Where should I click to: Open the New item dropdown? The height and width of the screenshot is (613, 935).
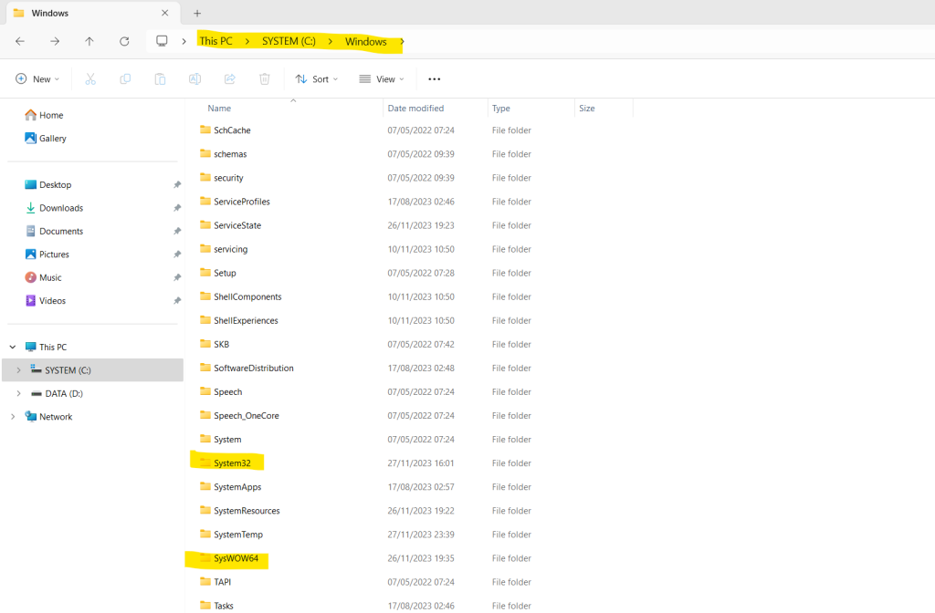click(x=37, y=78)
